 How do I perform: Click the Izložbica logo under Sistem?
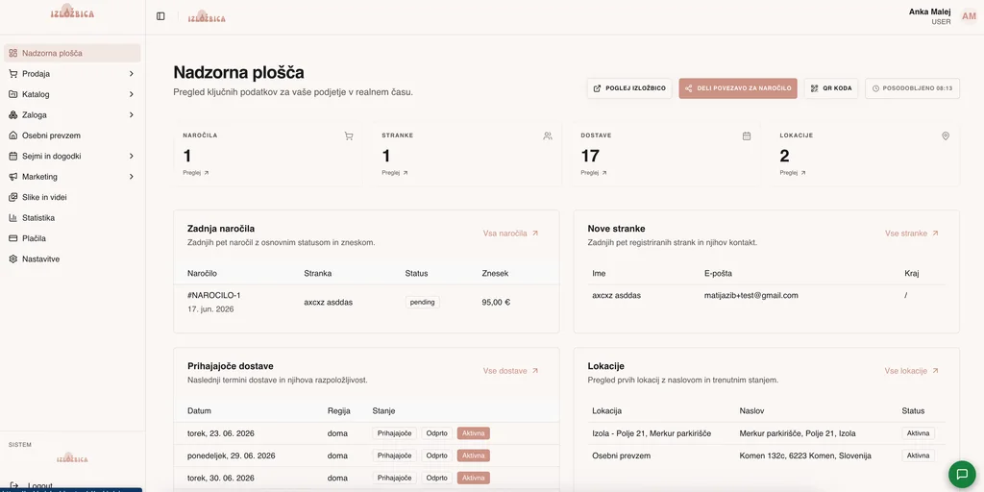(x=72, y=456)
